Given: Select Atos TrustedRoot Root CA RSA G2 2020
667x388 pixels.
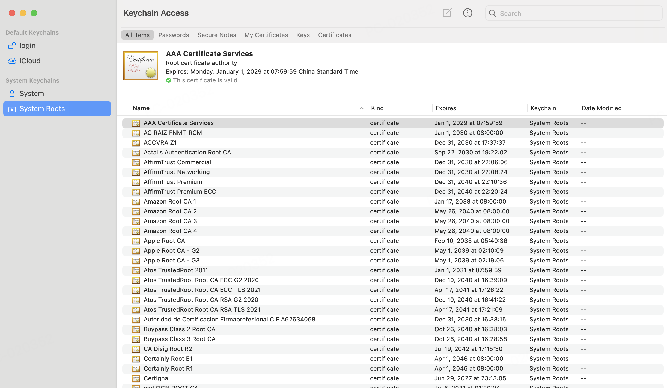Looking at the screenshot, I should pos(393,300).
